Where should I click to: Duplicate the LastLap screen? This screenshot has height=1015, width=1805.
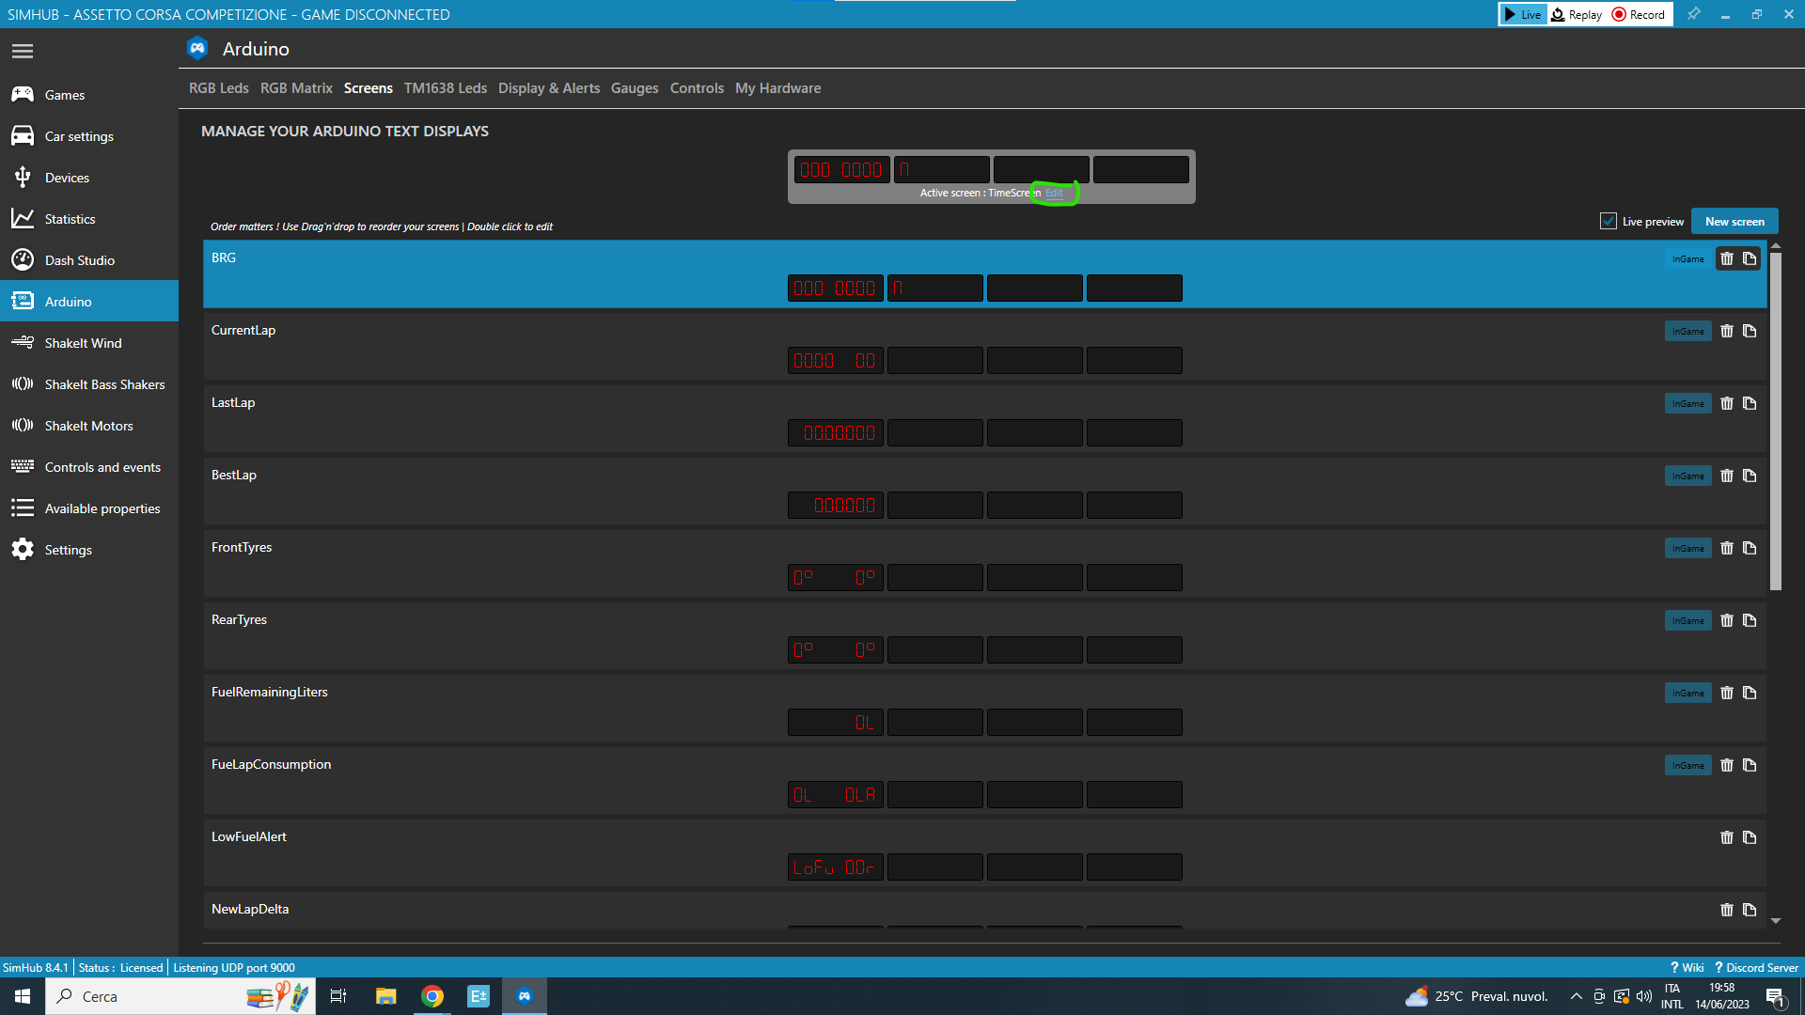point(1750,403)
